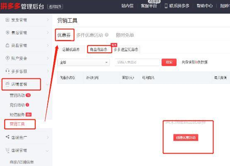The height and width of the screenshot is (166, 230).
Task: Open 营销工具 in the sidebar
Action: click(x=17, y=124)
